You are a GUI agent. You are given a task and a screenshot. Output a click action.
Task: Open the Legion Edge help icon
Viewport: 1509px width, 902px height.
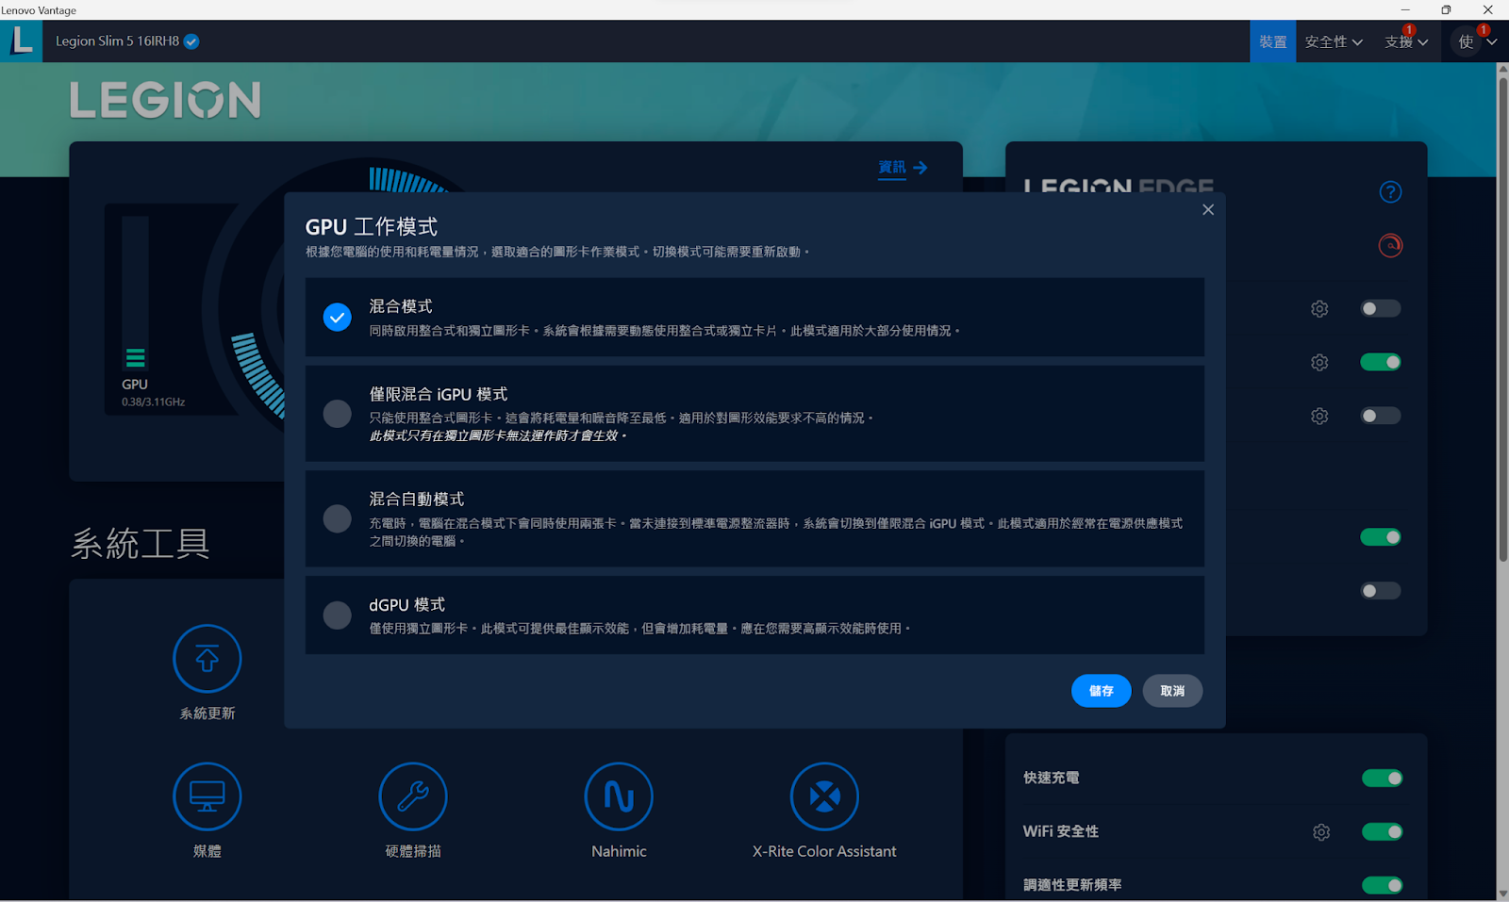pos(1390,192)
